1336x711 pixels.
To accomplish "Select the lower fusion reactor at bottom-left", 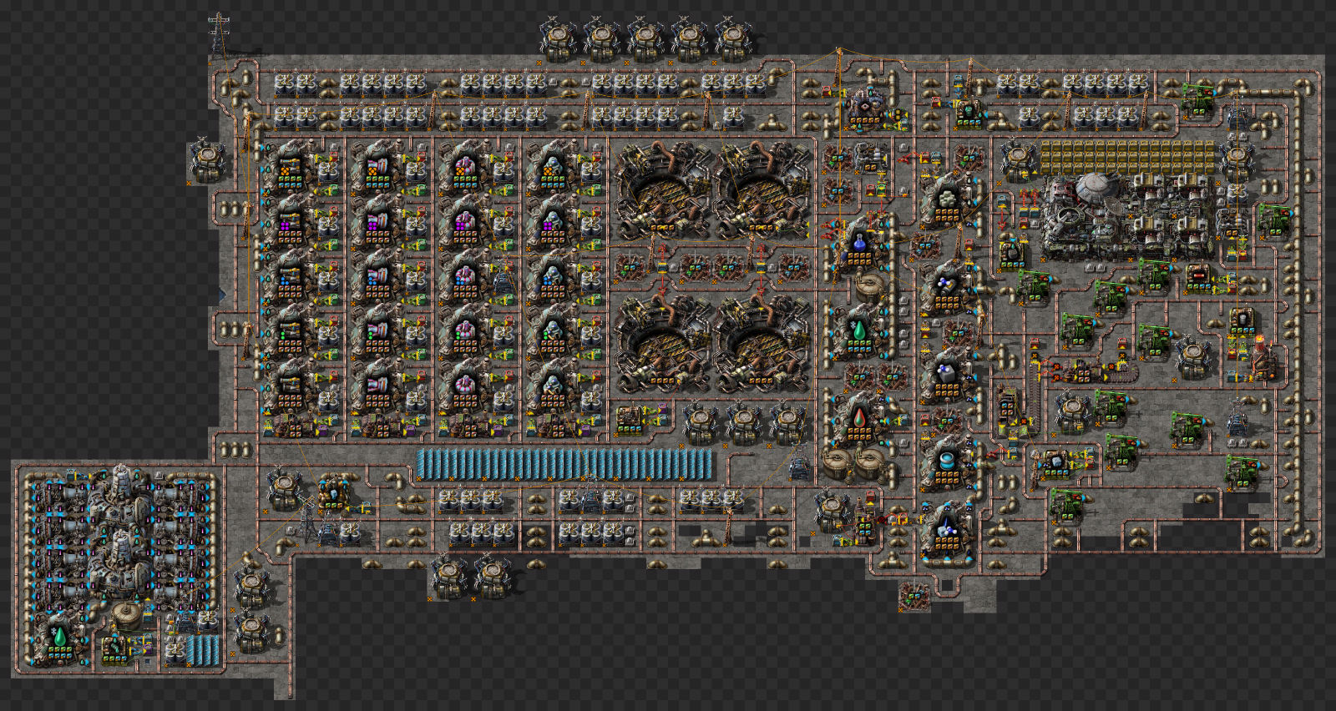I will [122, 561].
